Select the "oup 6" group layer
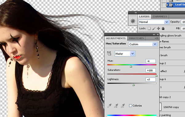The width and height of the screenshot is (185, 117). (172, 79)
